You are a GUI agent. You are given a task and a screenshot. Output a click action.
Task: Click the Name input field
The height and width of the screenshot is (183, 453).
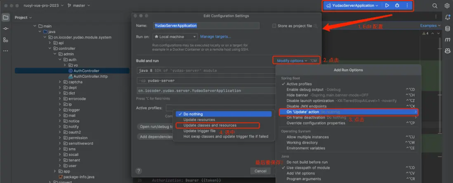(x=206, y=26)
